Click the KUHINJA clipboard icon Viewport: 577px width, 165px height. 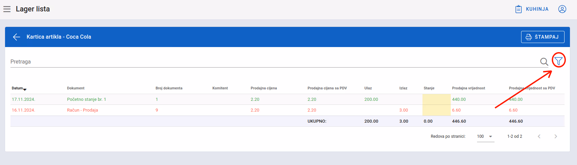pos(518,9)
